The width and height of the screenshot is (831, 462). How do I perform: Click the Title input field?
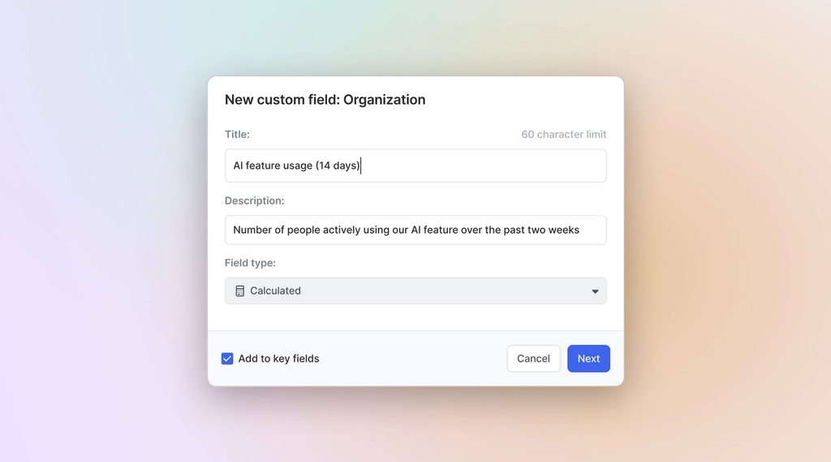pos(415,166)
